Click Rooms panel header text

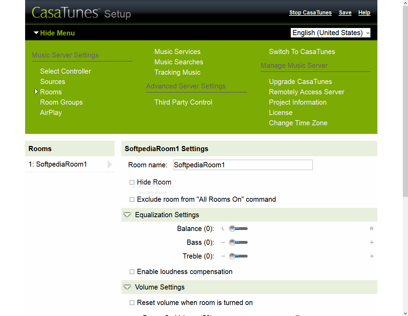pyautogui.click(x=40, y=149)
